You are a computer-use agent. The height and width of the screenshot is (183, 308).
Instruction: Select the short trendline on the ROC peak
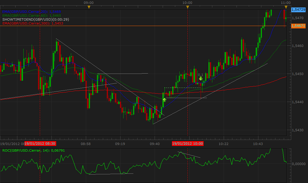coord(189,155)
